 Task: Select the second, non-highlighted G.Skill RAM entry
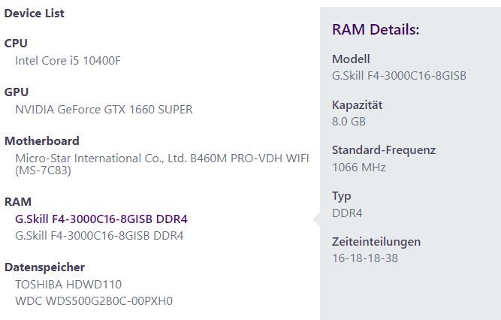99,236
